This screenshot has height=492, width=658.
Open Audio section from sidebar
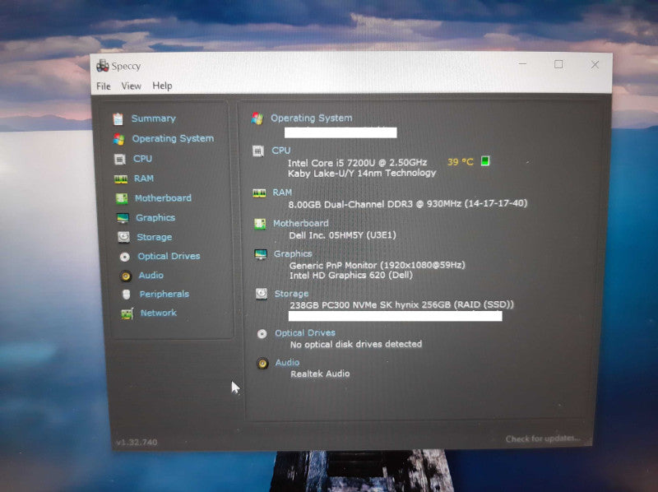151,275
